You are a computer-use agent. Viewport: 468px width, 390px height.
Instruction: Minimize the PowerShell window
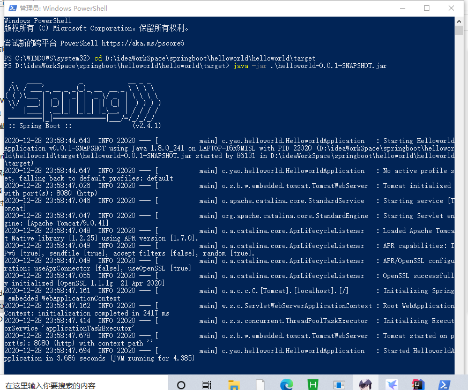point(403,8)
